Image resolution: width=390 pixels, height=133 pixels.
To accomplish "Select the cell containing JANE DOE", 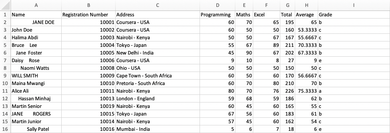I will pos(36,22).
